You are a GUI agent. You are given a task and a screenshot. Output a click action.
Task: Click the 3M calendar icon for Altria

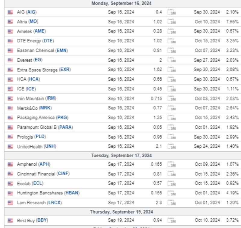[172, 22]
